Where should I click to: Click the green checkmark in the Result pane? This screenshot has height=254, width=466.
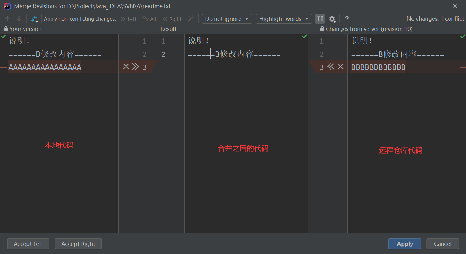(305, 37)
